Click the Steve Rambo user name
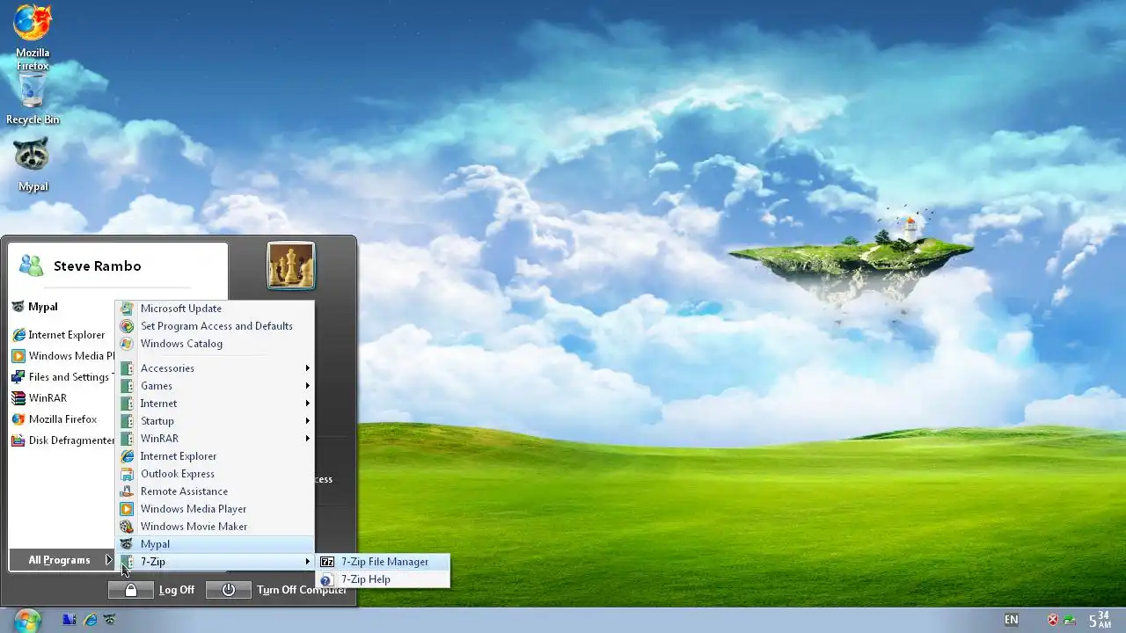The image size is (1126, 633). pos(97,266)
